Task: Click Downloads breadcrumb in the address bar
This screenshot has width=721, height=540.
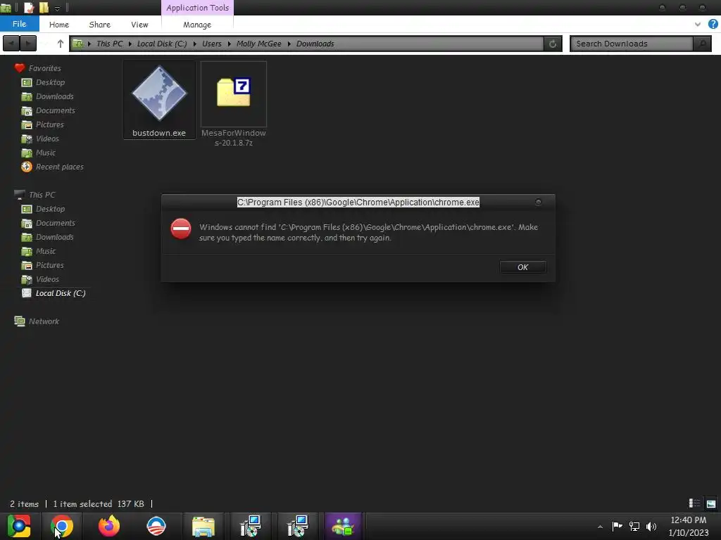Action: click(x=315, y=44)
